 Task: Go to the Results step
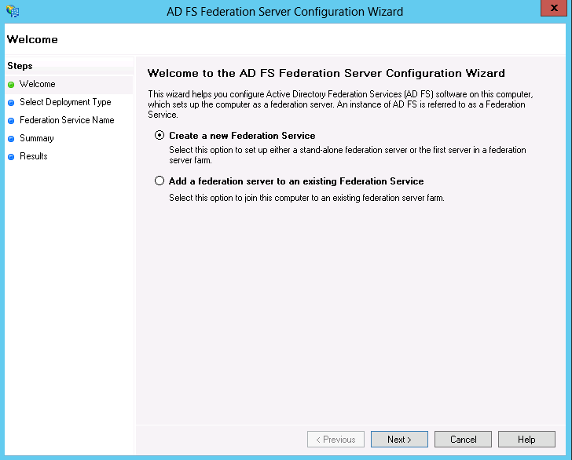point(34,156)
